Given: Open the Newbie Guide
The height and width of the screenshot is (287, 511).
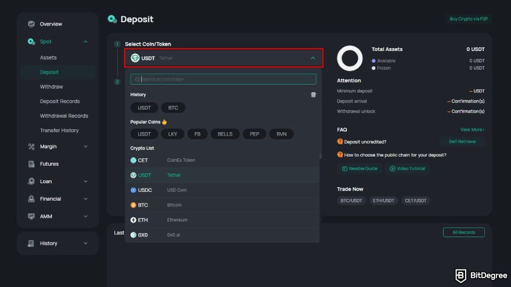Looking at the screenshot, I should 359,169.
